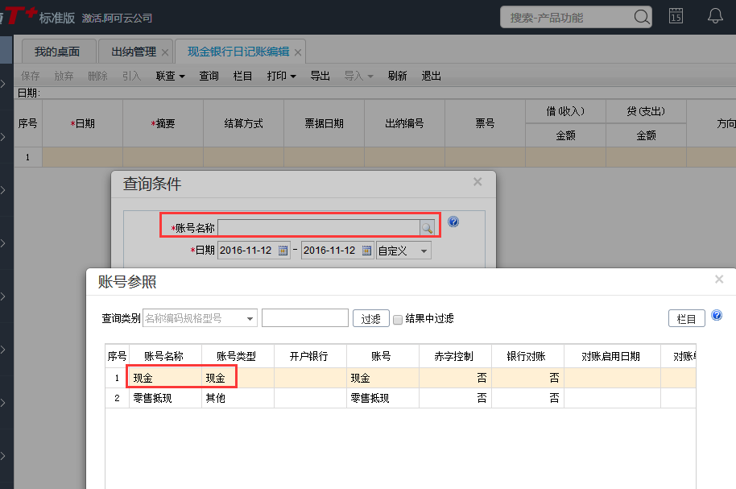The width and height of the screenshot is (736, 489).
Task: Close the 现金银行日记账编辑 tab
Action: (x=297, y=53)
